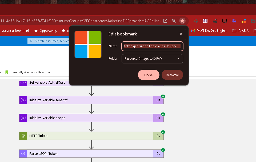Click the green-red arrows extension icon
Image resolution: width=256 pixels, height=162 pixels.
tap(195, 21)
